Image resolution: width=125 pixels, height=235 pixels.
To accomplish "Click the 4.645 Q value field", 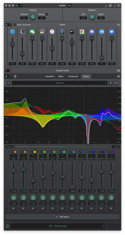I will [x=72, y=203].
